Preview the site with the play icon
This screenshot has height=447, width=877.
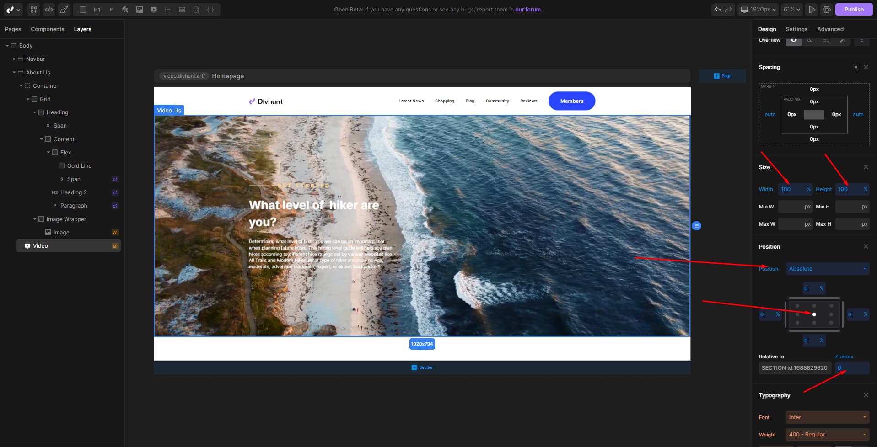(x=812, y=9)
